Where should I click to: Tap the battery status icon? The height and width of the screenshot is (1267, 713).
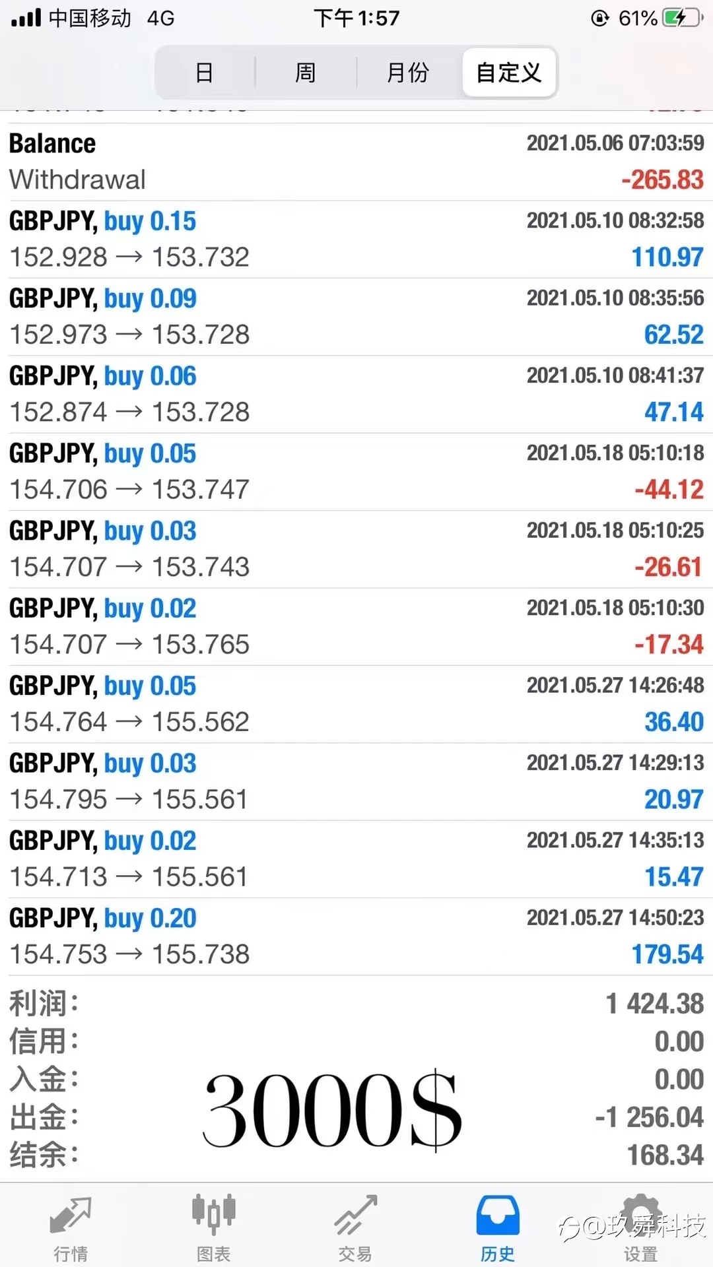[x=683, y=18]
